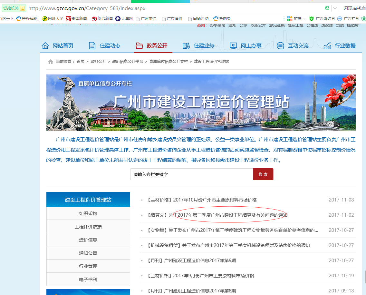
Task: Open the 网站首页 nav tab
Action: pyautogui.click(x=57, y=45)
